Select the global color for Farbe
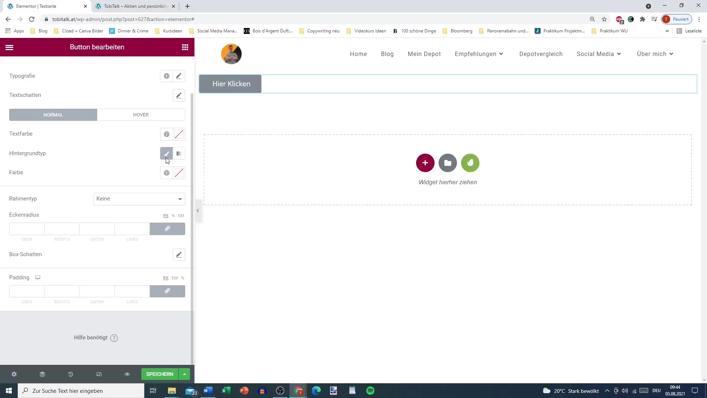 pyautogui.click(x=166, y=173)
